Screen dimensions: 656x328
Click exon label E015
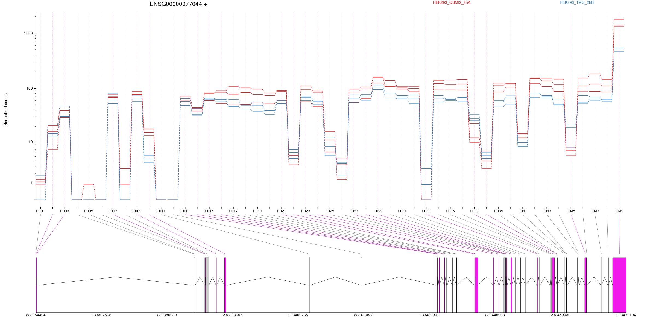coord(209,211)
